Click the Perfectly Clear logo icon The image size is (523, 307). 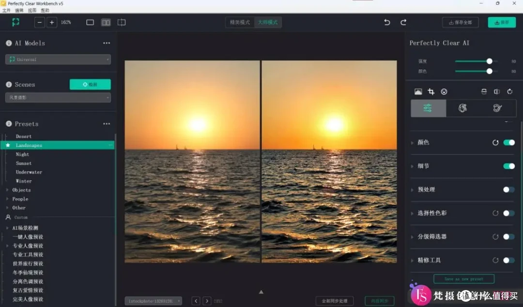(15, 22)
